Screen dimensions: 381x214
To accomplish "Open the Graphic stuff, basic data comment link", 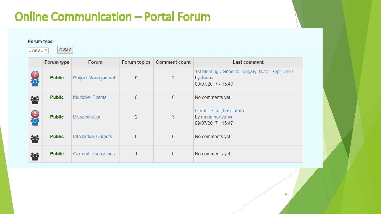I will 219,111.
